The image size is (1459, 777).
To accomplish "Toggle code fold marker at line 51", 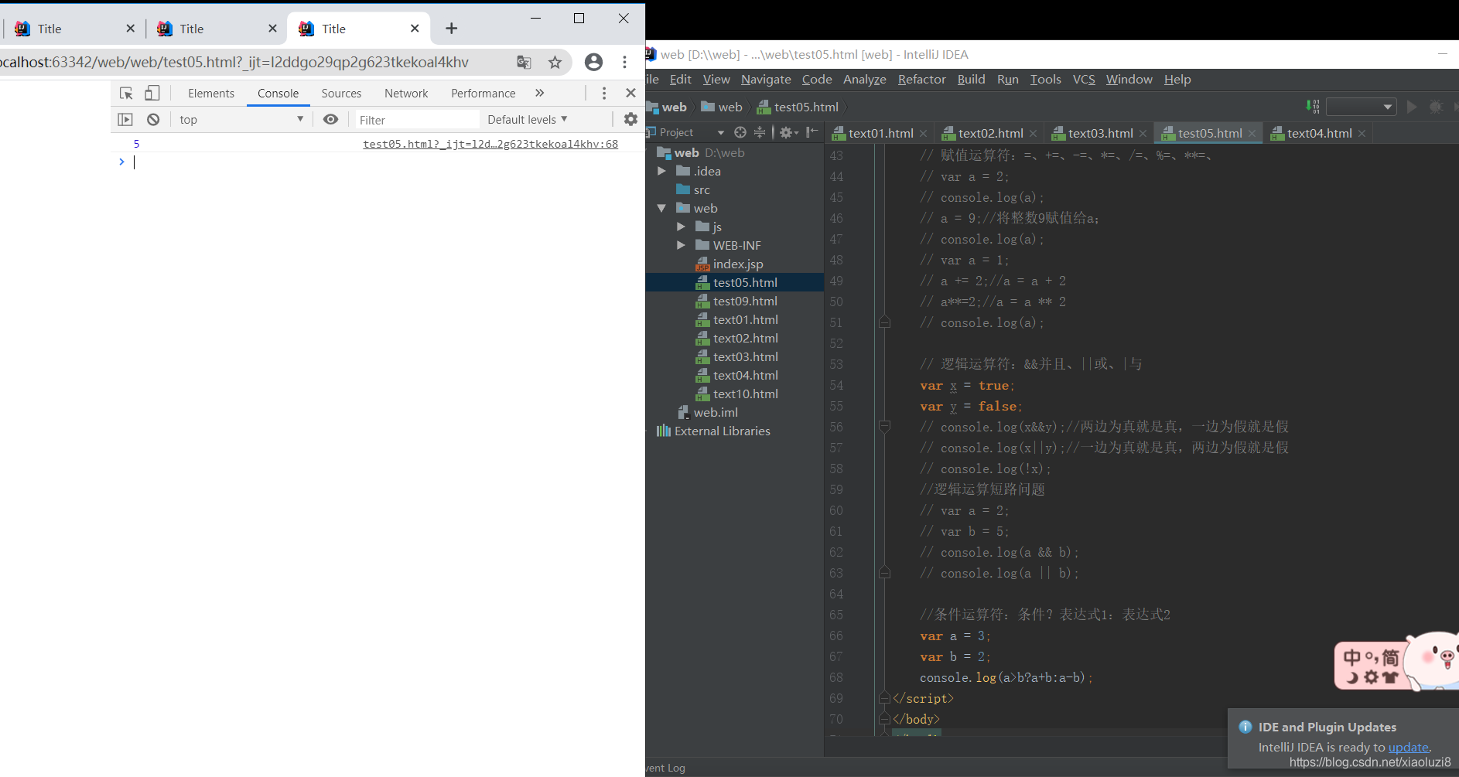I will [x=884, y=322].
